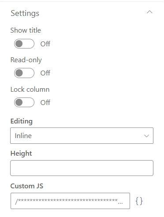
Task: Click the Read-only label text
Action: point(26,60)
